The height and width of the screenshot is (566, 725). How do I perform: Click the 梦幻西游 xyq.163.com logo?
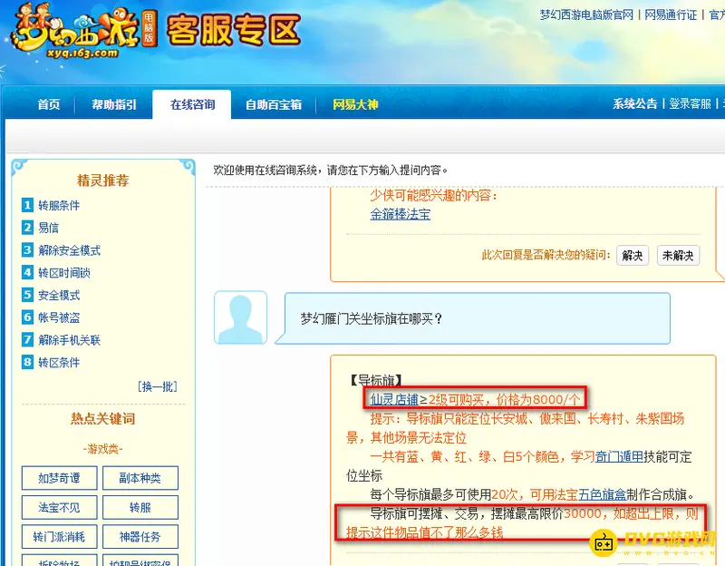pyautogui.click(x=83, y=34)
